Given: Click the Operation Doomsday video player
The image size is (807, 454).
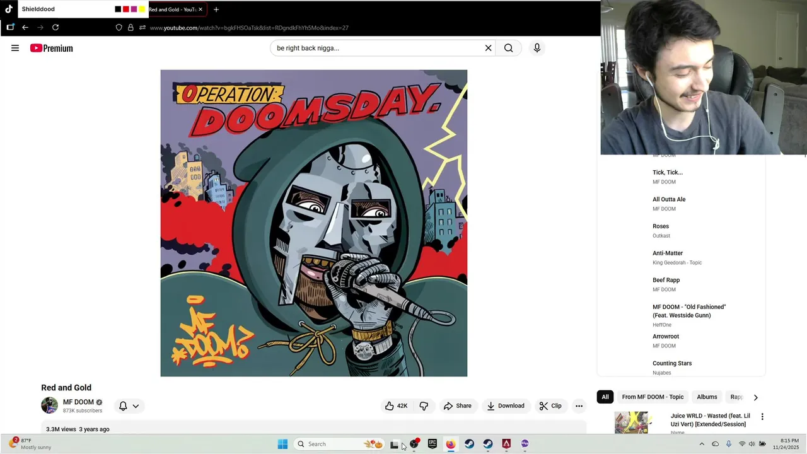Looking at the screenshot, I should pos(314,223).
